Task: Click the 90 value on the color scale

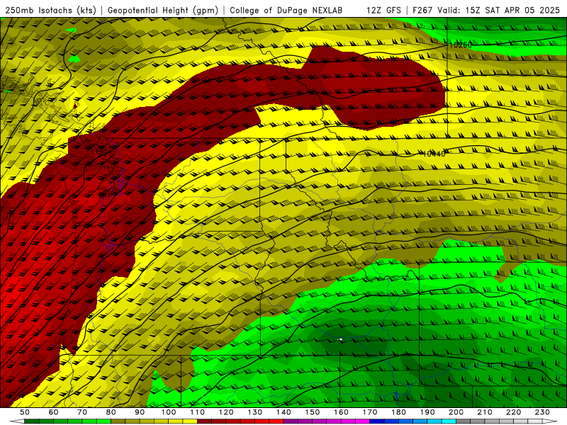Action: [140, 412]
